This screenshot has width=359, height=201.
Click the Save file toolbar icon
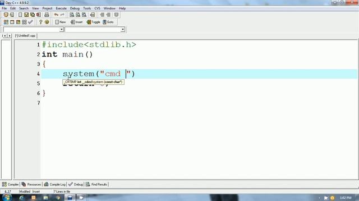click(x=26, y=15)
